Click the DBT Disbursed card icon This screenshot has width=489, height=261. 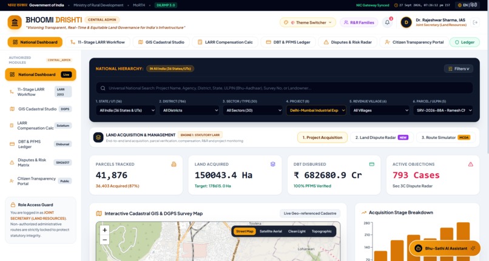click(372, 164)
